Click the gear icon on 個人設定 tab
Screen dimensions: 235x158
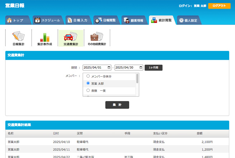pyautogui.click(x=181, y=20)
